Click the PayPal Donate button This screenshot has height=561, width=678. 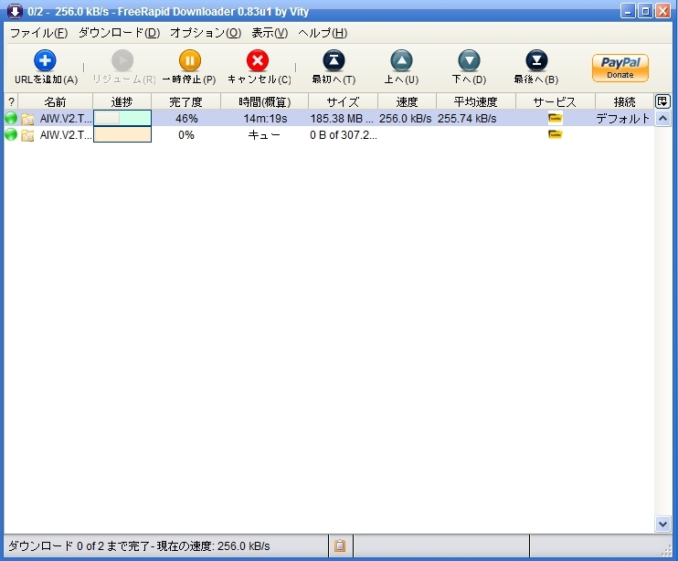pyautogui.click(x=620, y=68)
